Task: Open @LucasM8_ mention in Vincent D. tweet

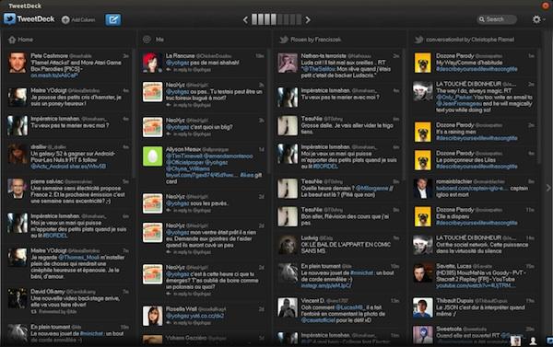Action: pyautogui.click(x=349, y=307)
